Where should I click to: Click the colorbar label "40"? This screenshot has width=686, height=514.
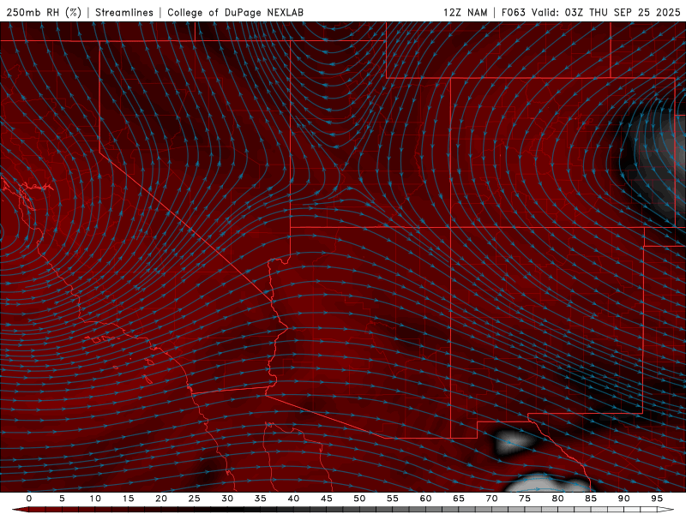(293, 499)
